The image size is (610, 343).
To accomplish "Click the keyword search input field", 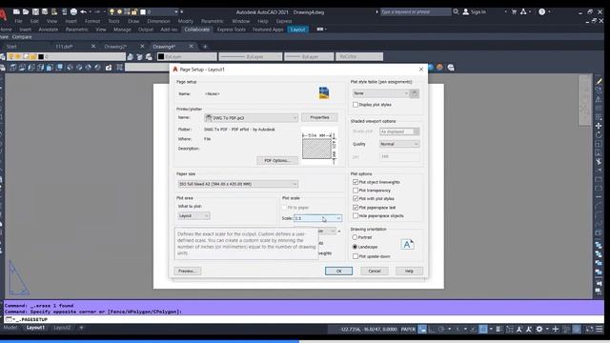I will click(x=416, y=12).
